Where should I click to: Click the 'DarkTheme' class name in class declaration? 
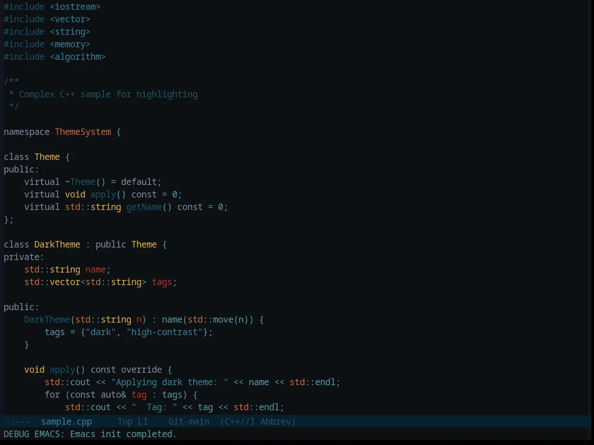tap(58, 244)
